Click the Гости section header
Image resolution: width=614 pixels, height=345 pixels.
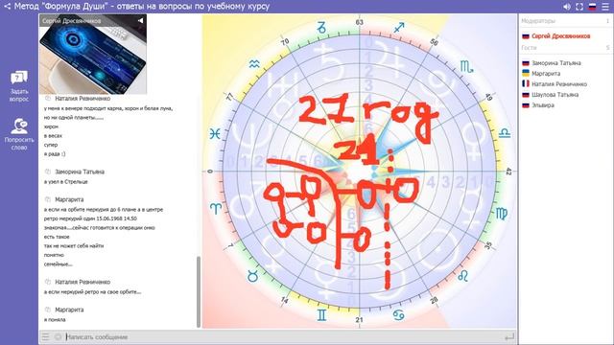[529, 47]
